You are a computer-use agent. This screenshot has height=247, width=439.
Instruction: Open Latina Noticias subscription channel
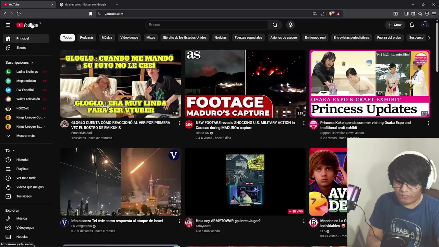pos(26,72)
